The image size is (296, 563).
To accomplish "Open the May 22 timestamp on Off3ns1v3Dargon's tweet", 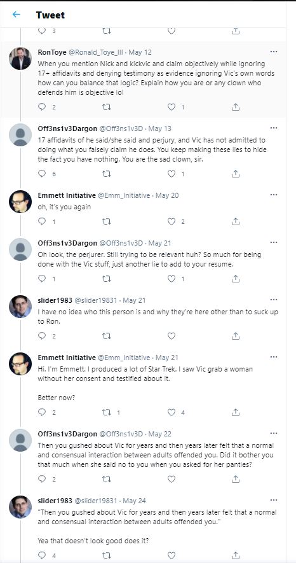I will click(160, 434).
